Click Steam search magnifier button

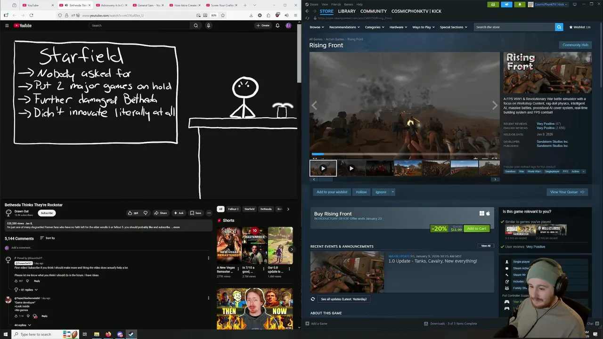(x=559, y=27)
